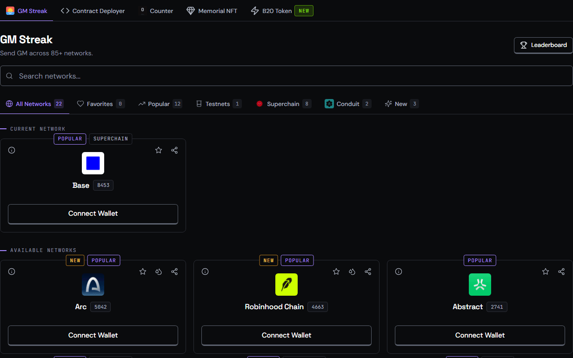Click the Robinhood Chain logo

286,285
